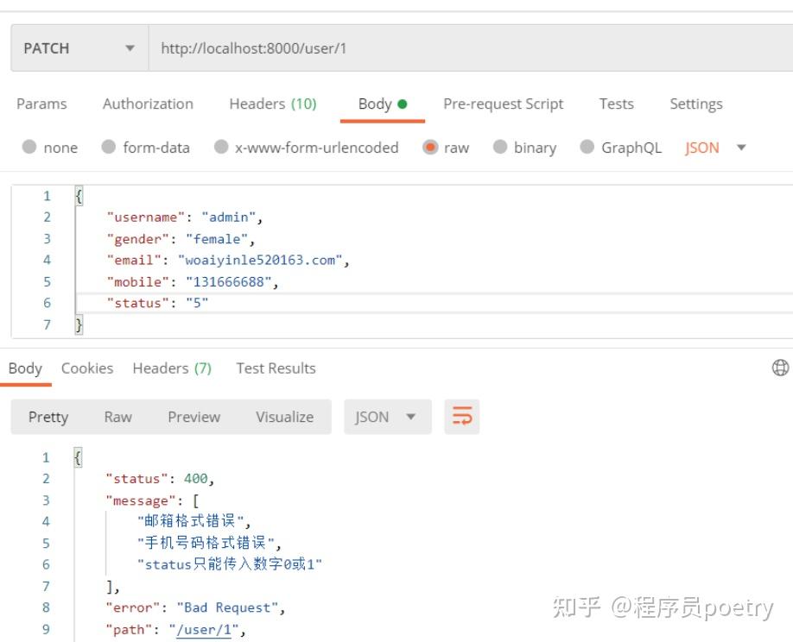Screen dimensions: 793x642
Task: Open the request Headers (10) tab
Action: click(x=273, y=104)
